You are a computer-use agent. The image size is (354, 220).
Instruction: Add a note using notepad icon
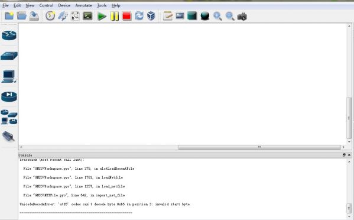pyautogui.click(x=168, y=16)
